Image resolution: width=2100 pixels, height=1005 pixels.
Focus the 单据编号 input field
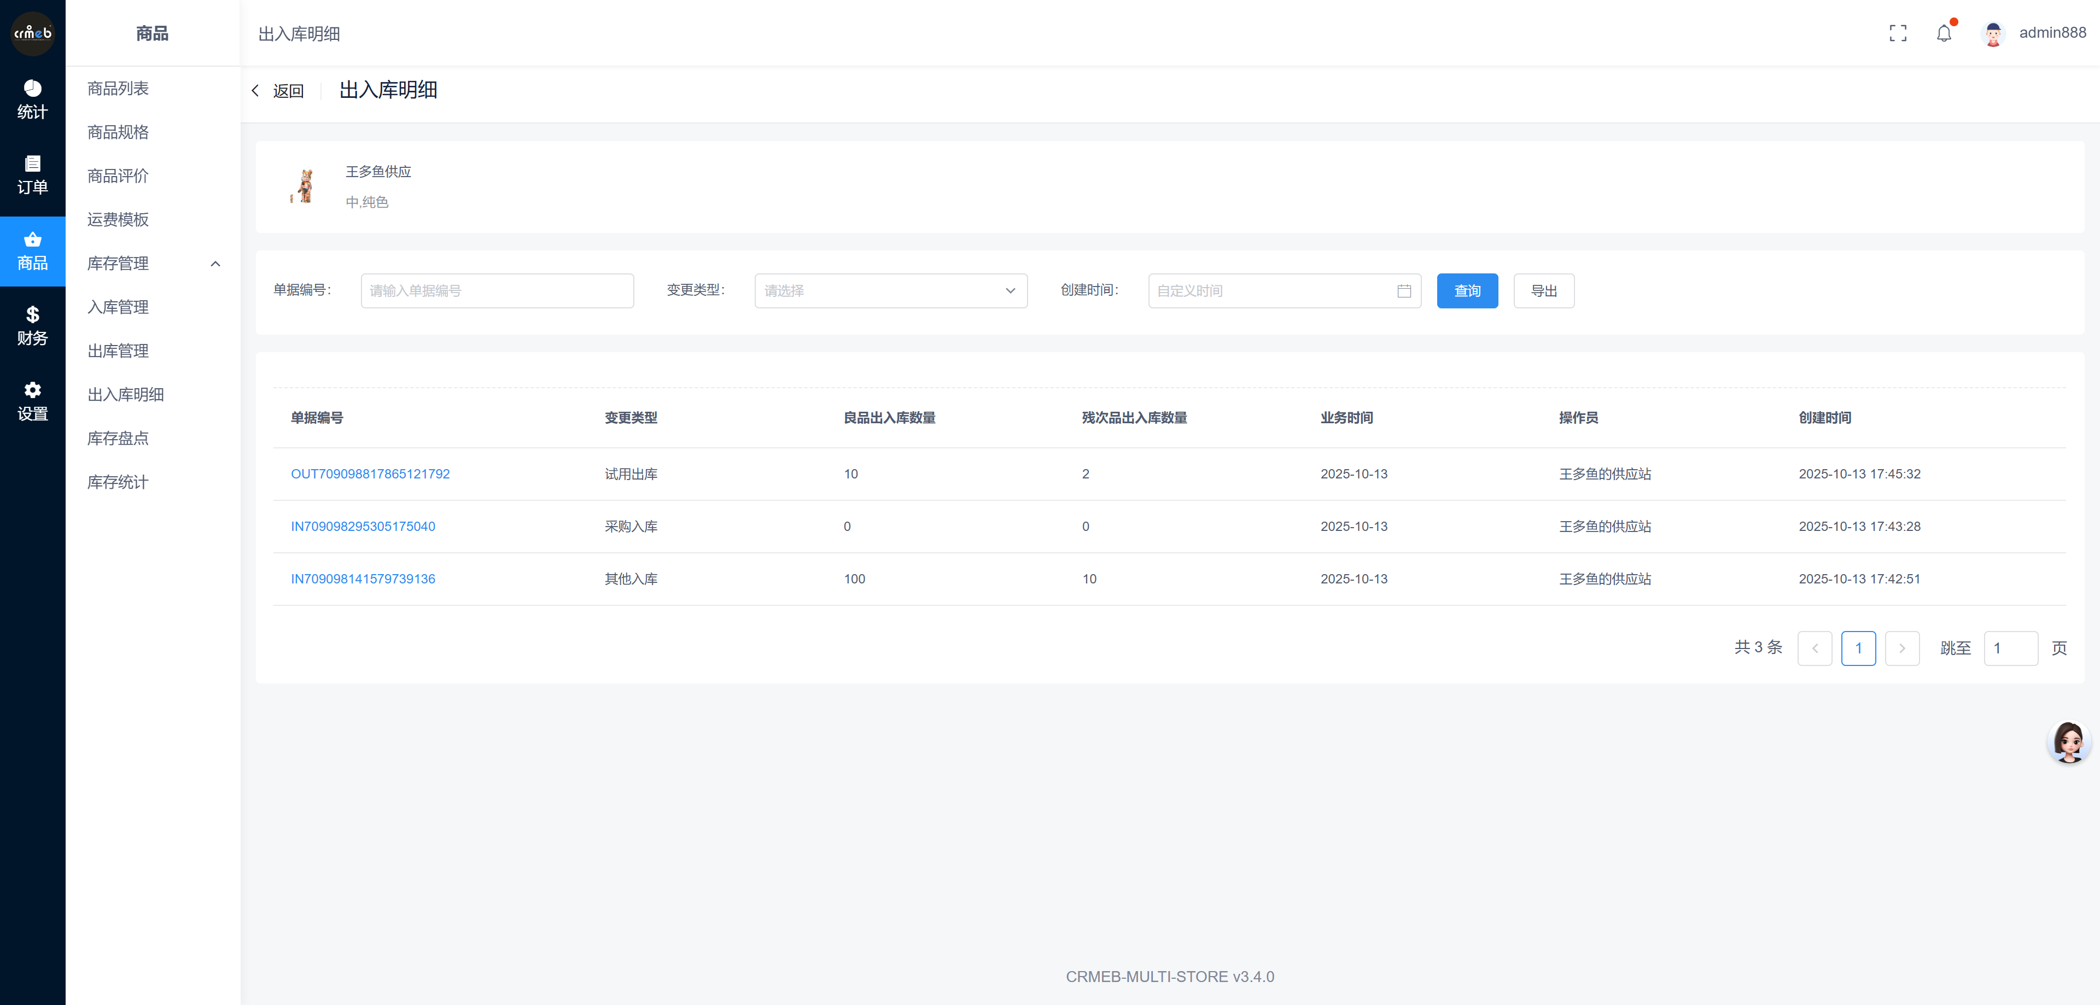point(497,291)
